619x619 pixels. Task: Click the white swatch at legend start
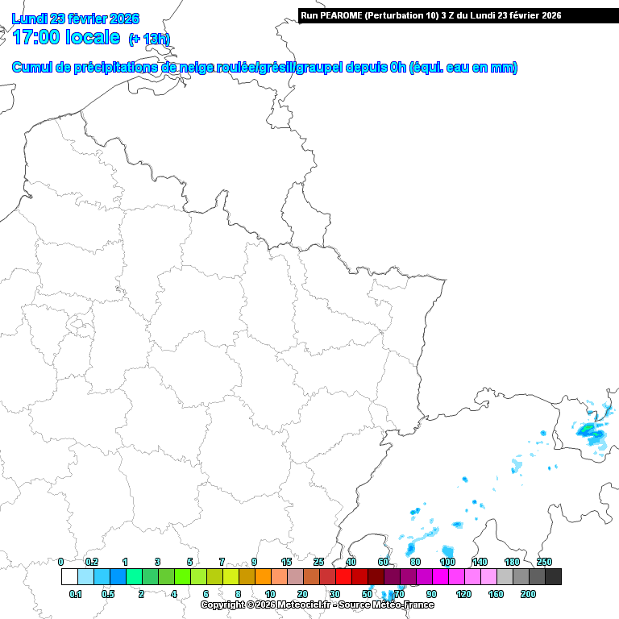(x=69, y=576)
